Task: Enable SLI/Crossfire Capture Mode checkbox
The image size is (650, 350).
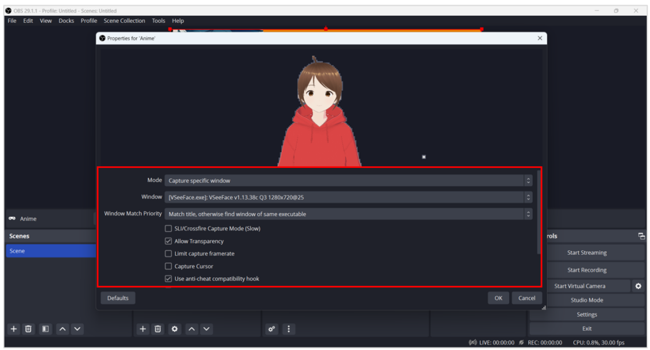Action: click(x=168, y=228)
